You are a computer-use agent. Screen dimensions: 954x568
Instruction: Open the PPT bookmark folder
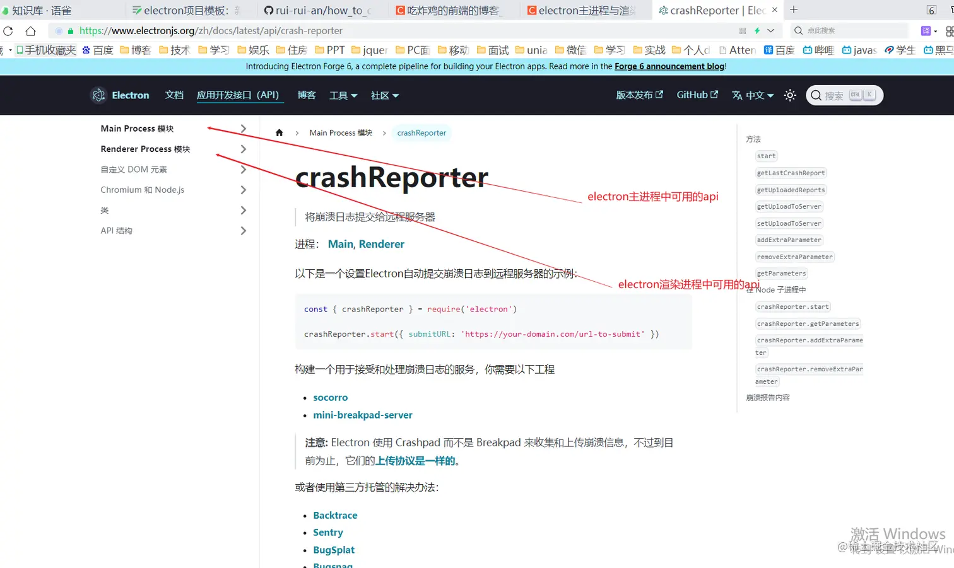pyautogui.click(x=330, y=50)
